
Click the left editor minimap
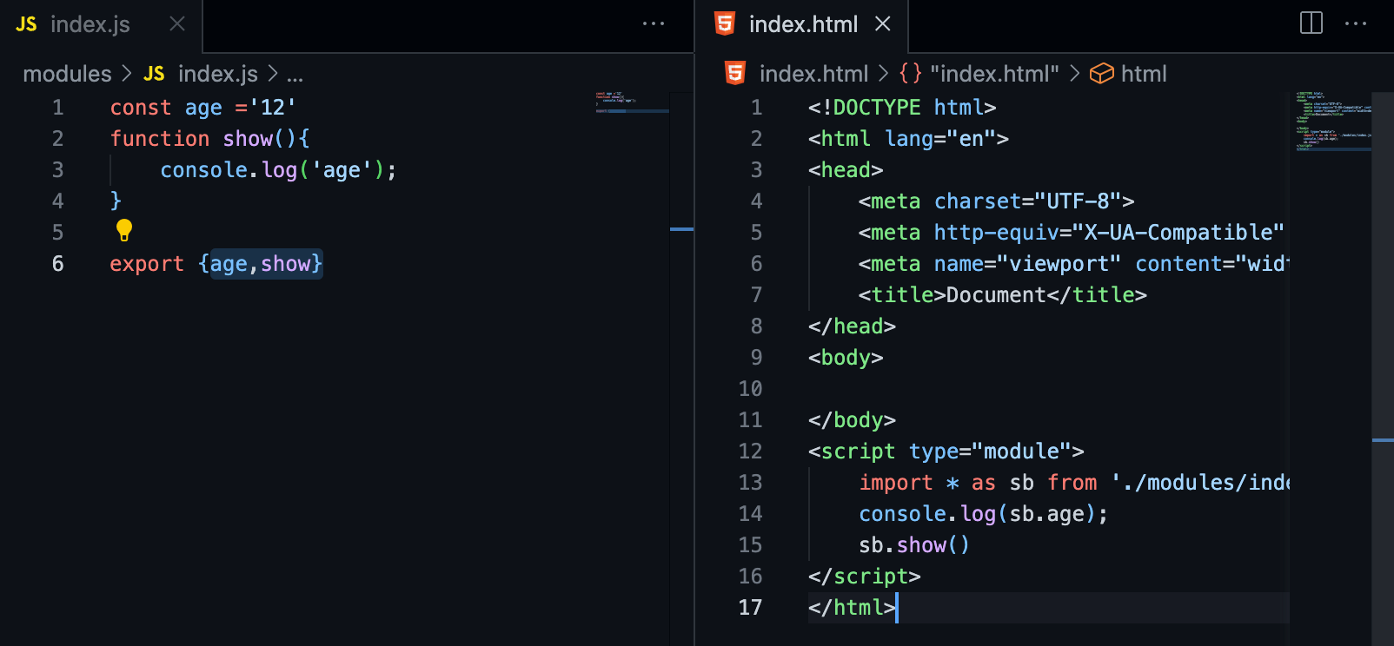631,102
